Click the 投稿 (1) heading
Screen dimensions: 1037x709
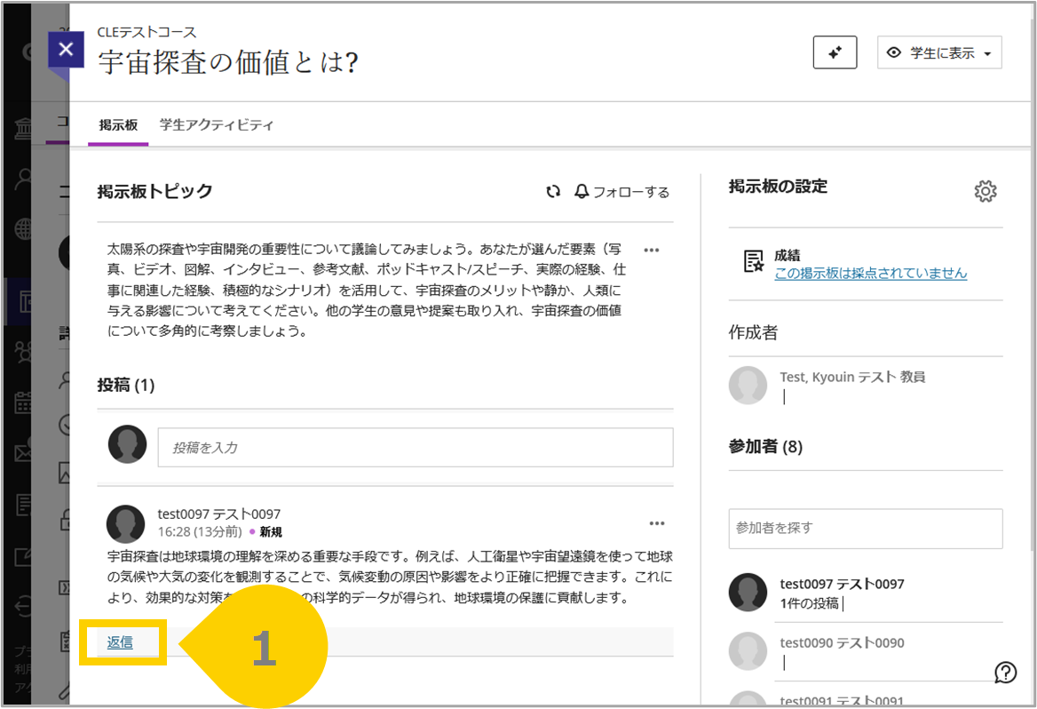(x=126, y=386)
